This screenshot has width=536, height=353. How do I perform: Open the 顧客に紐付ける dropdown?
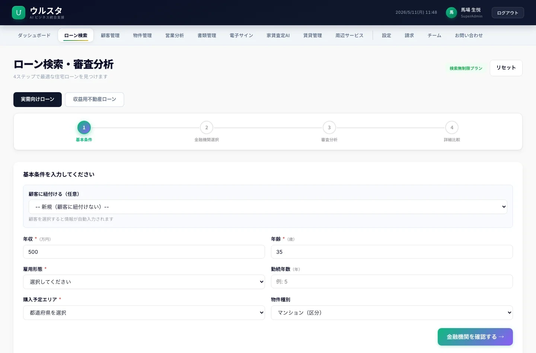click(x=268, y=207)
